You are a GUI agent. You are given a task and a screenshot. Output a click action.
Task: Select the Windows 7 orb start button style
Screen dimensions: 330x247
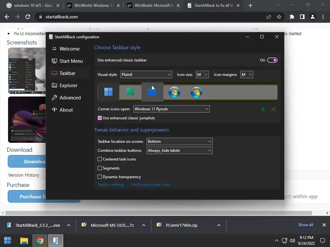point(174,92)
